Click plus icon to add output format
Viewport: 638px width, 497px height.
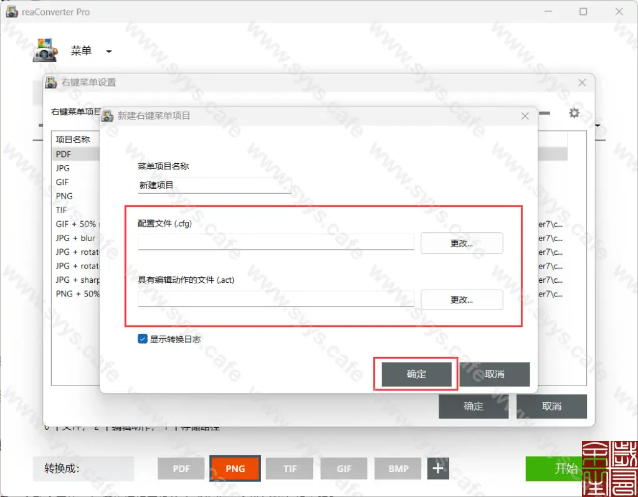point(438,468)
